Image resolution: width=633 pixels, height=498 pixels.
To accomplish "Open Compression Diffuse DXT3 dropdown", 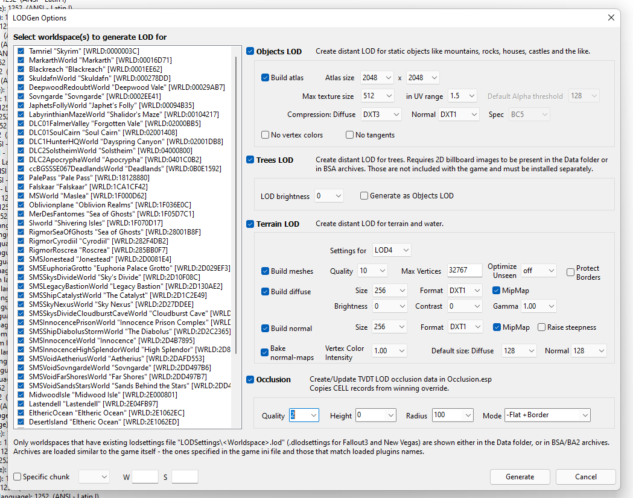I will pos(381,115).
